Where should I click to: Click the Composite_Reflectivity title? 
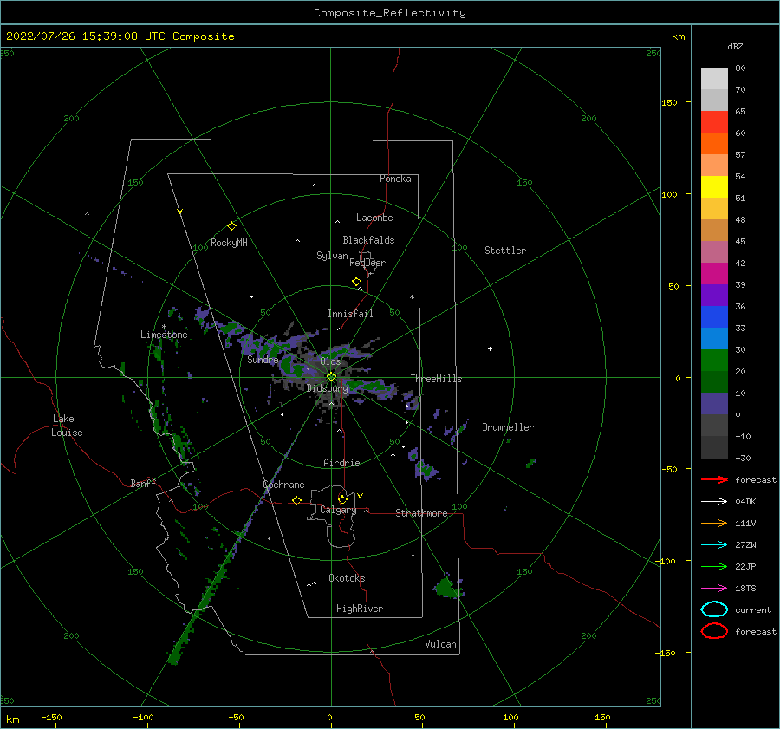click(389, 13)
